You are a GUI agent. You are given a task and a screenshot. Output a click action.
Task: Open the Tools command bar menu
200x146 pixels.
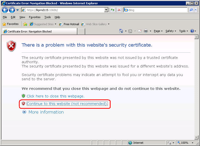[x=183, y=31]
